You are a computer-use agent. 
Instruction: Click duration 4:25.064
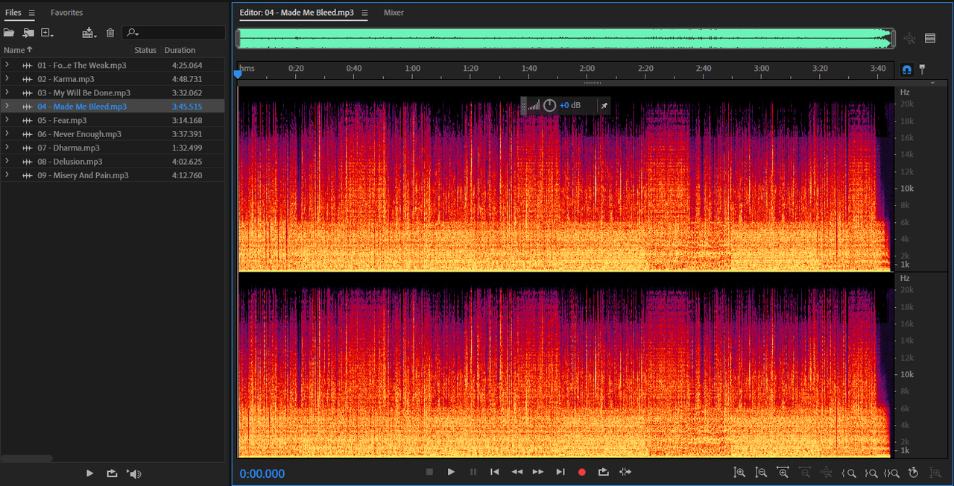click(187, 66)
